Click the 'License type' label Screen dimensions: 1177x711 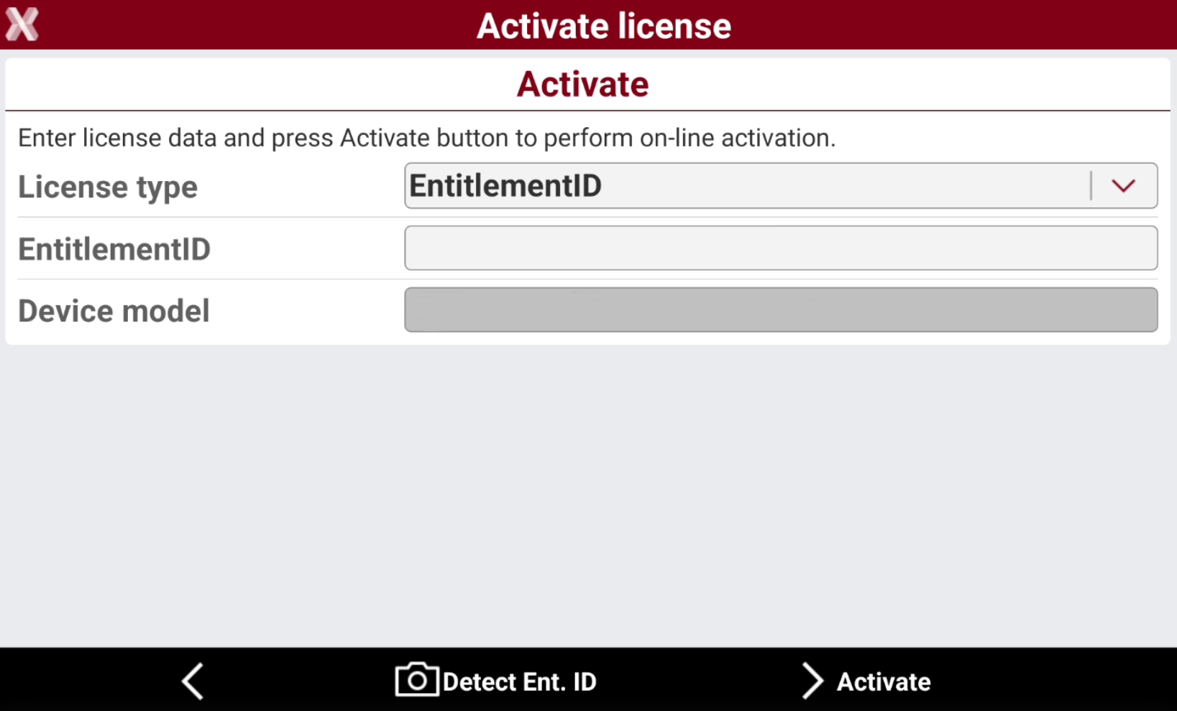(x=108, y=187)
